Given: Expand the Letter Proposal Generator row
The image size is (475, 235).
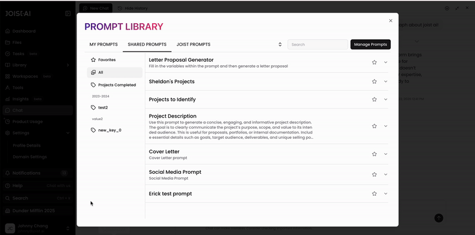Looking at the screenshot, I should coord(385,62).
